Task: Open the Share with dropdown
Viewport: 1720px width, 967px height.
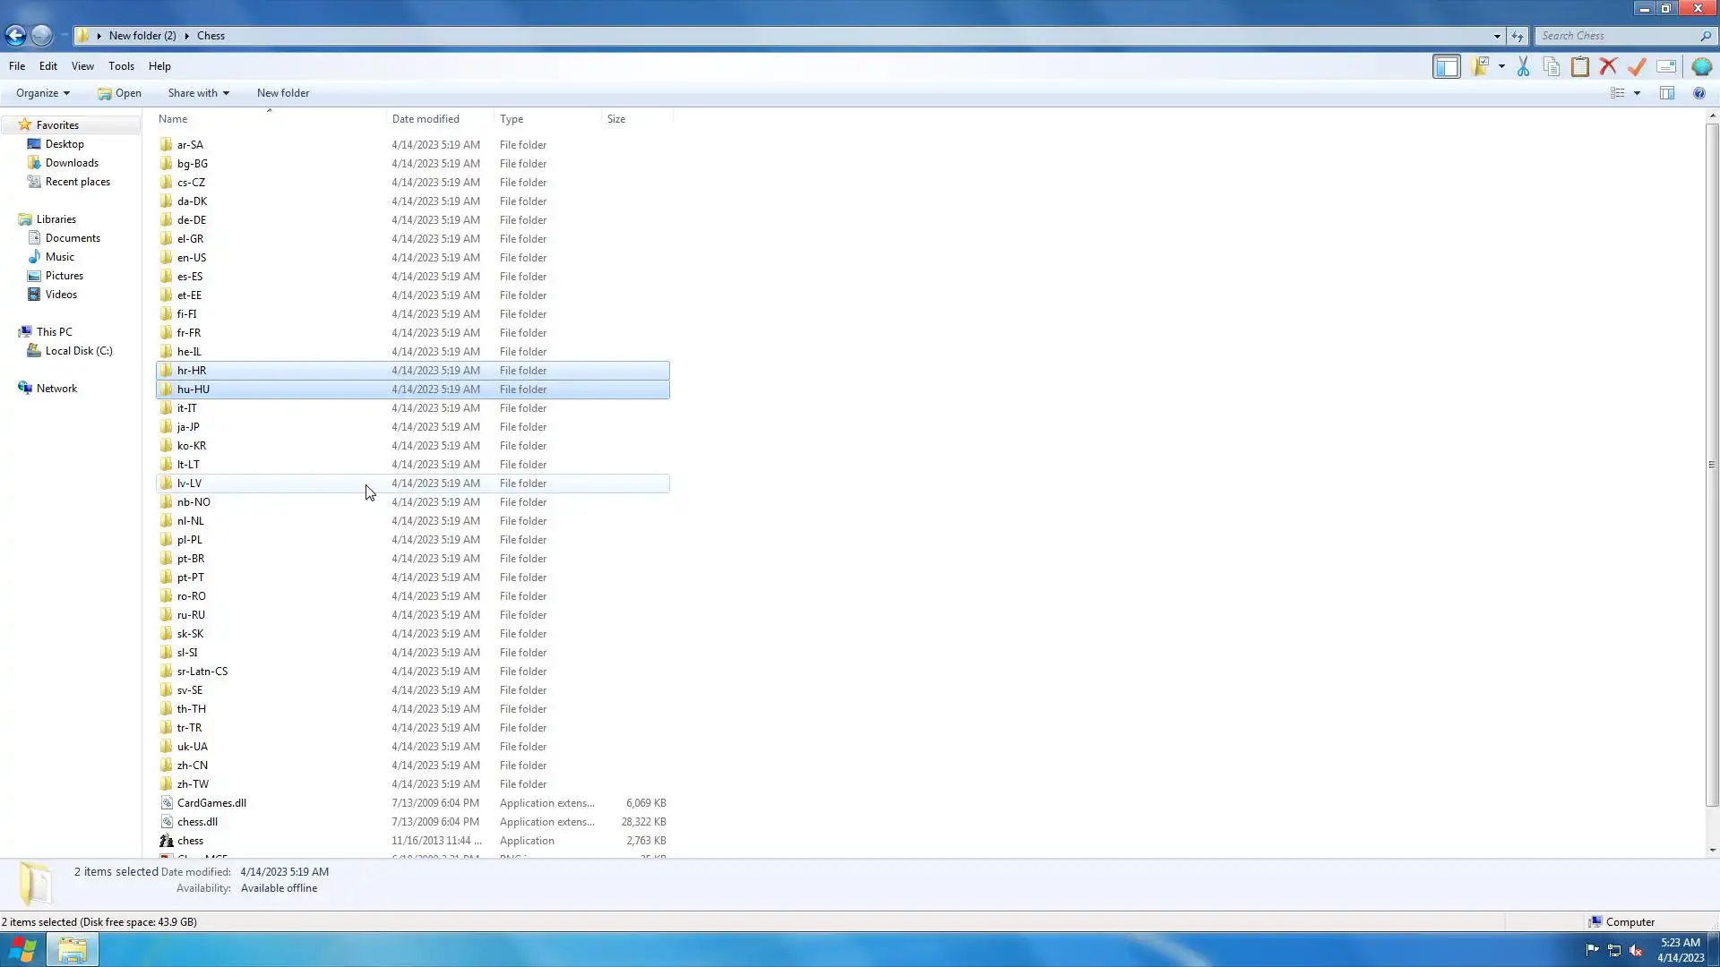Action: [x=198, y=93]
